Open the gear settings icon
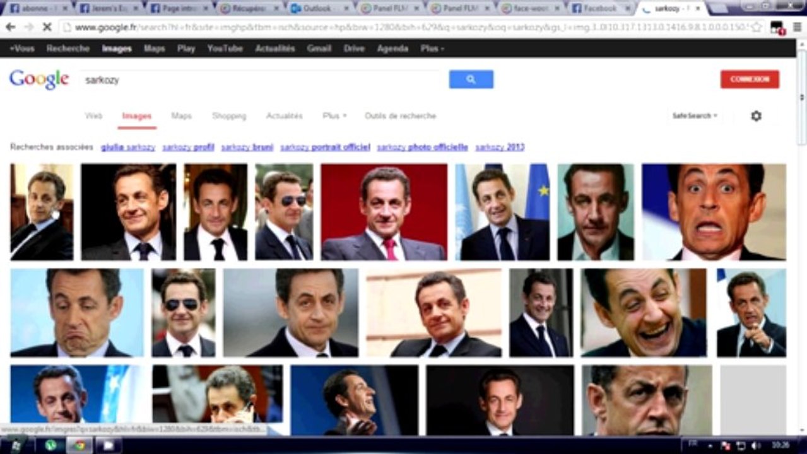This screenshot has height=454, width=807. click(756, 116)
